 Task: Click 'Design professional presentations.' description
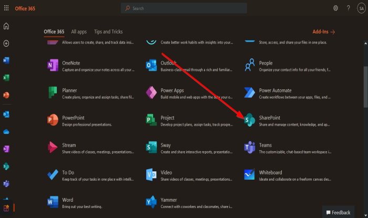pyautogui.click(x=87, y=124)
